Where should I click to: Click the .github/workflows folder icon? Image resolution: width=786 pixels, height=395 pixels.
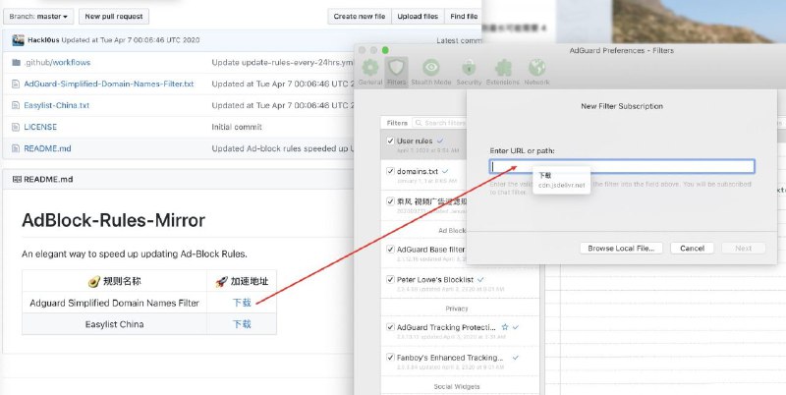[16, 63]
